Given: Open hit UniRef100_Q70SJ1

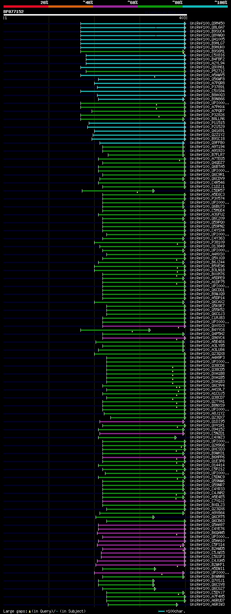Looking at the screenshot, I should tap(207, 580).
